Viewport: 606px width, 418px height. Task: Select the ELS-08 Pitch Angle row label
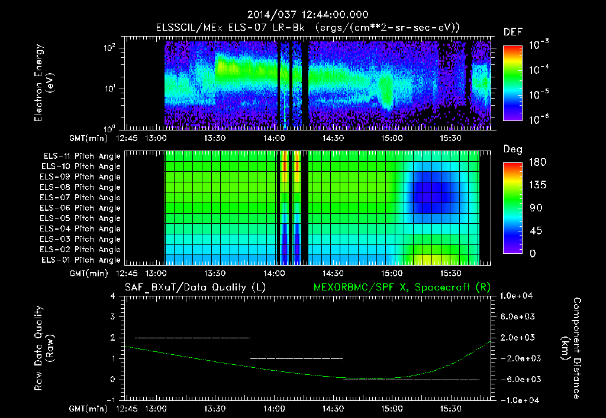[x=80, y=187]
